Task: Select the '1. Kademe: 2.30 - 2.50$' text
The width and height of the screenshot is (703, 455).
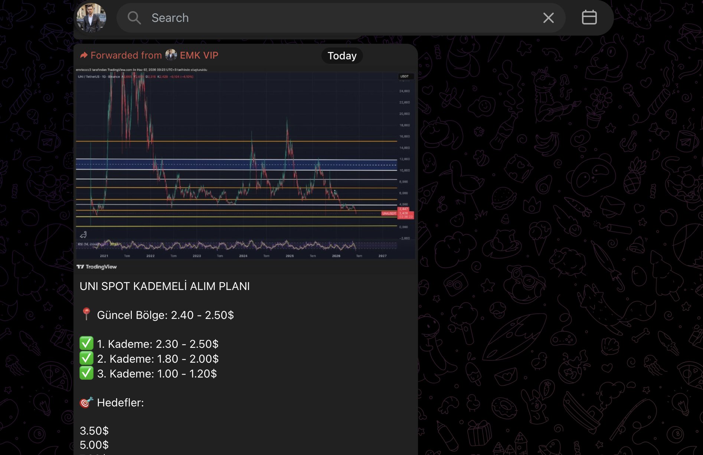Action: tap(158, 344)
